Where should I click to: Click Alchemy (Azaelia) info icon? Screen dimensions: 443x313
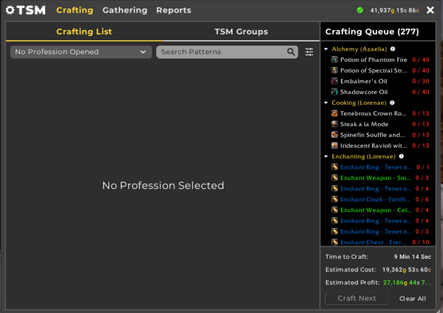[393, 49]
